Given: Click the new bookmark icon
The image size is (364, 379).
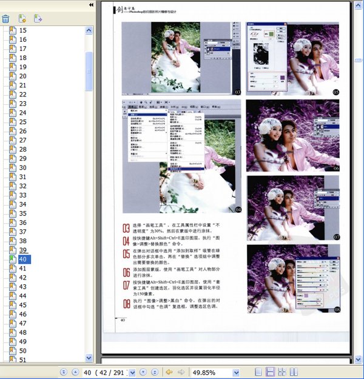Looking at the screenshot, I should tap(22, 18).
